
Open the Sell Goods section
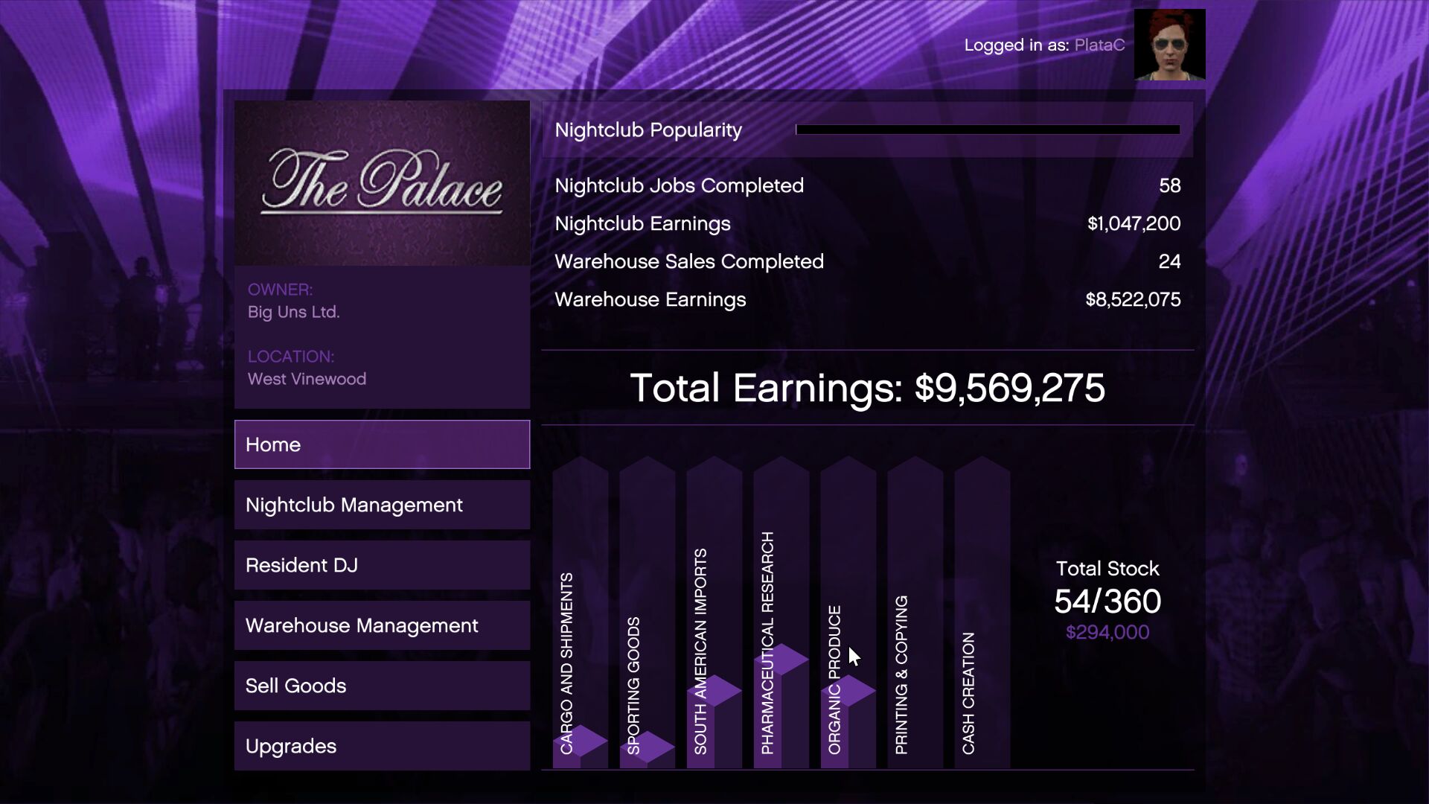pos(382,686)
